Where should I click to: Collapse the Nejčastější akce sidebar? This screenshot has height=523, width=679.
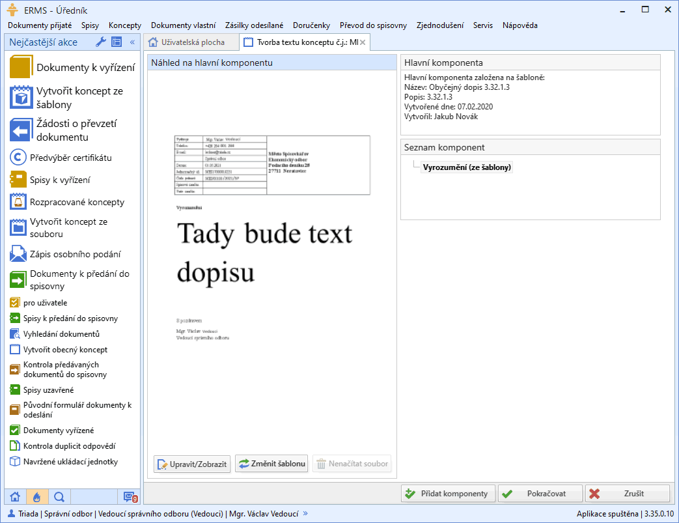pos(132,42)
